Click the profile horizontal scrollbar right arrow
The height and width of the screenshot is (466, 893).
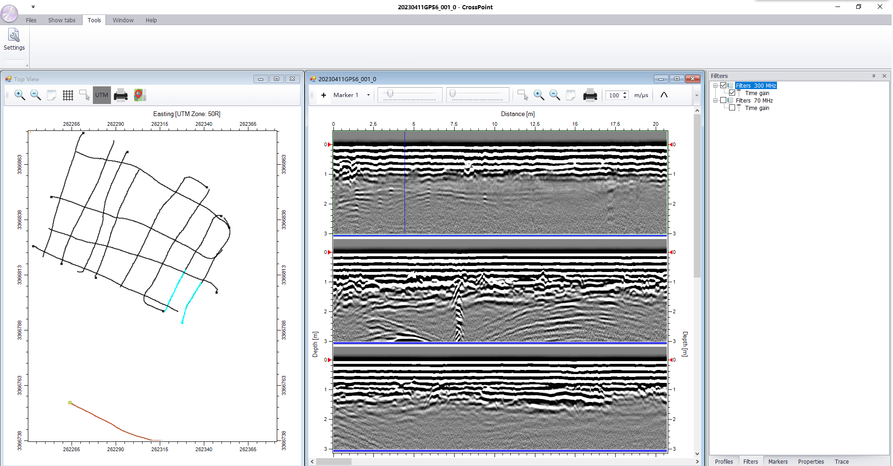point(697,461)
